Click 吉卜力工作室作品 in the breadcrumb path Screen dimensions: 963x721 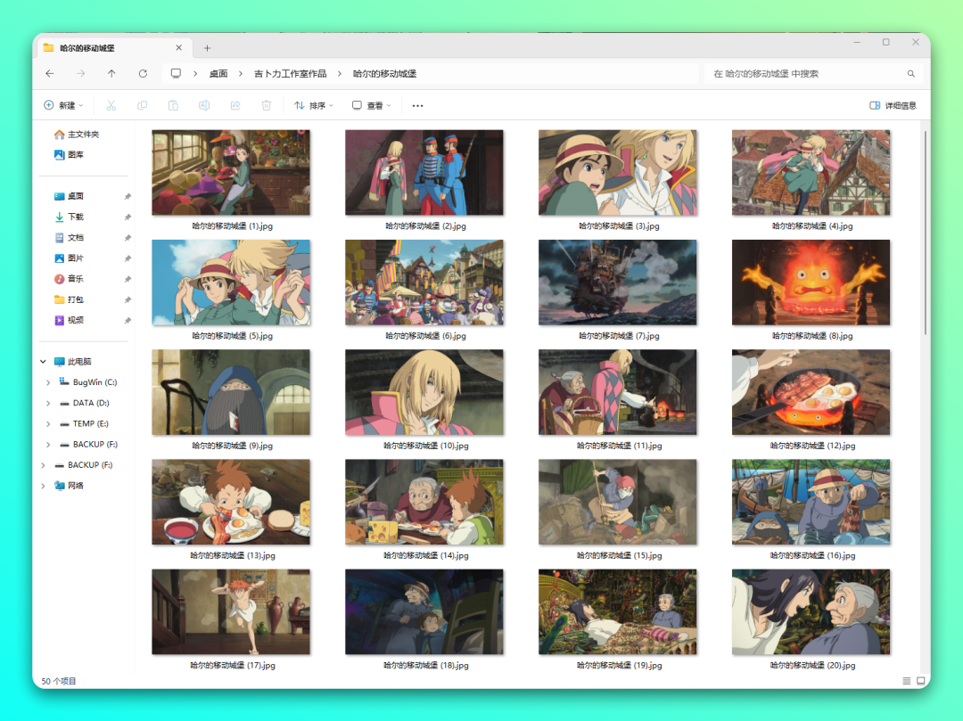pos(290,74)
